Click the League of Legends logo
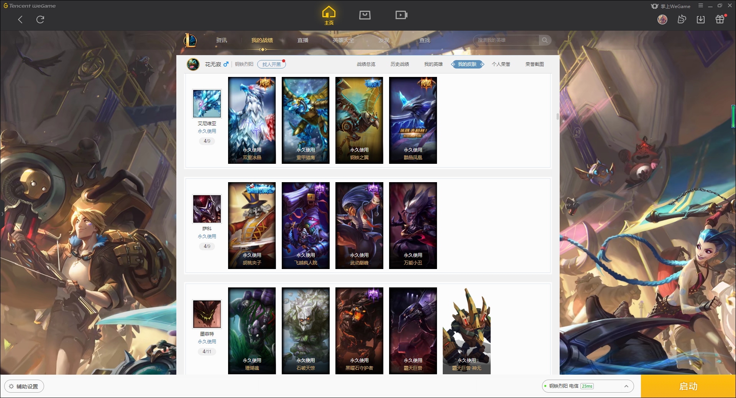This screenshot has height=398, width=736. [x=191, y=40]
